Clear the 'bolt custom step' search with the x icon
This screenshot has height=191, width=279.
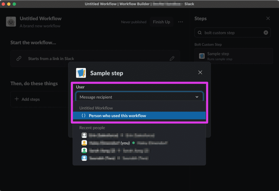click(266, 33)
